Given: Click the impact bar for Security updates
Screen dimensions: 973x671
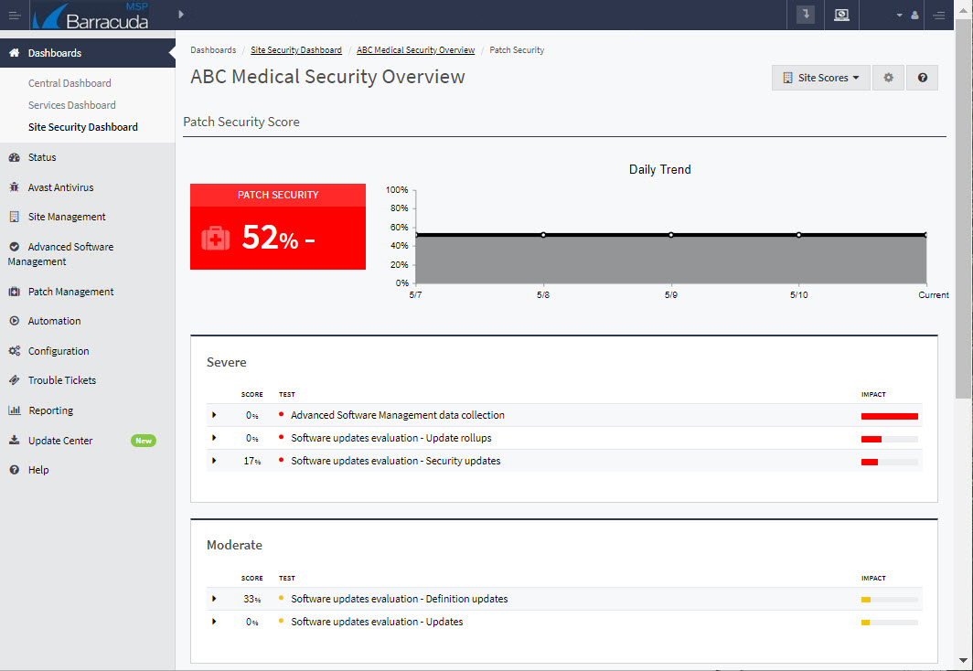Looking at the screenshot, I should [889, 462].
